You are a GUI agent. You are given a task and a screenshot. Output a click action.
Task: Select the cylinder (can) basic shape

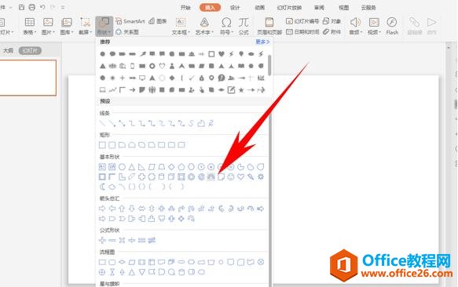point(162,176)
